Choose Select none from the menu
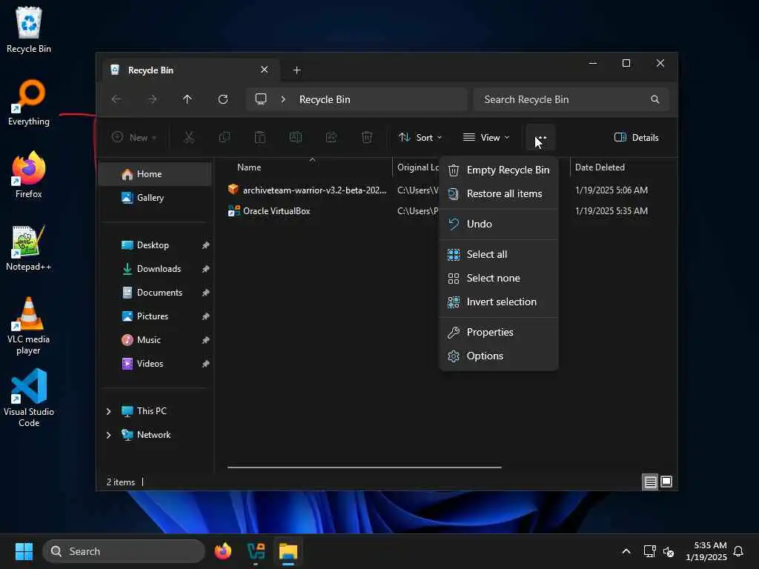The width and height of the screenshot is (759, 569). click(x=499, y=278)
